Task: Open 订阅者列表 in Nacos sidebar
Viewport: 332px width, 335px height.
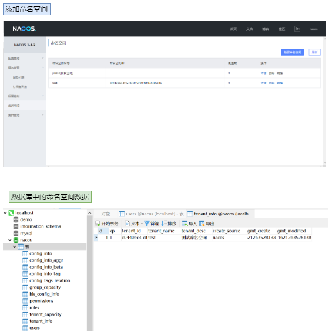Action: coord(20,87)
